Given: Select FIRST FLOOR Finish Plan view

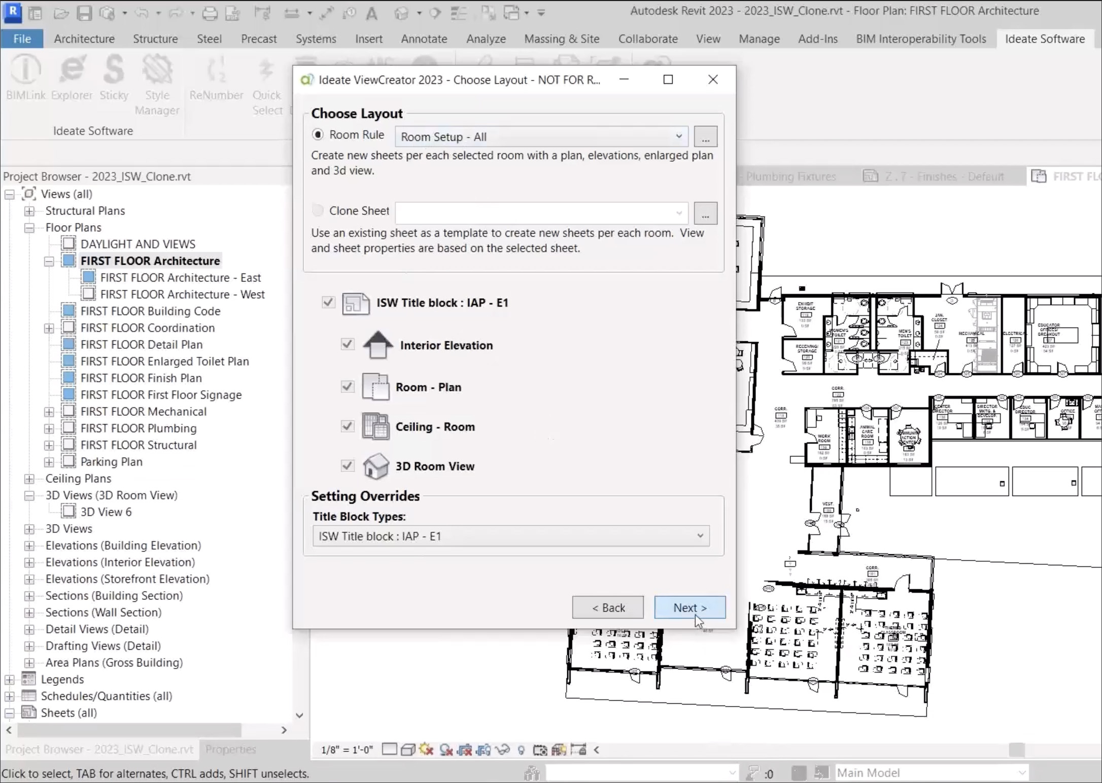Looking at the screenshot, I should tap(141, 378).
